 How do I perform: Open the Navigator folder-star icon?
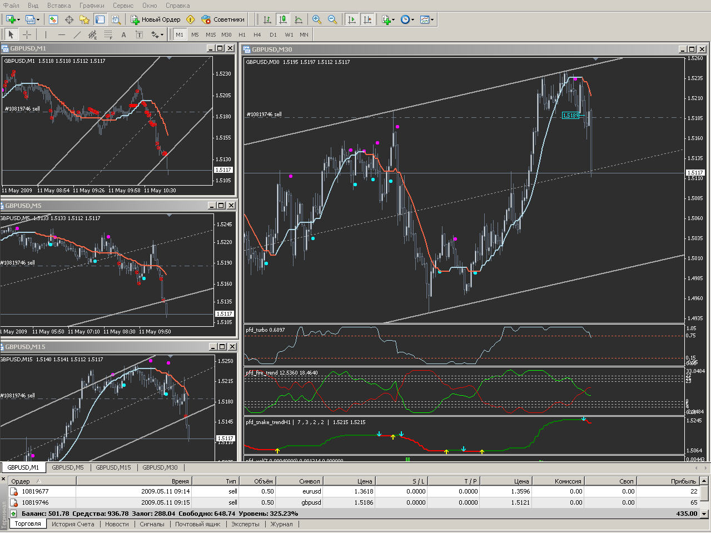[84, 19]
